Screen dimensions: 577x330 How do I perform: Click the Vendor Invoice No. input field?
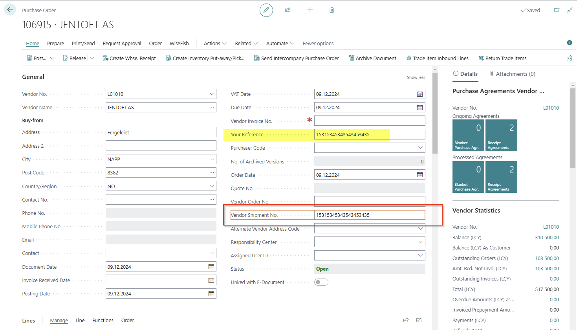[369, 121]
